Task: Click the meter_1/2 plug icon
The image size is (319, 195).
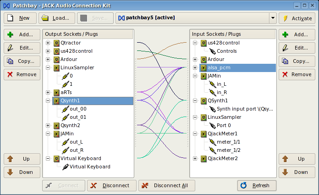Action: click(212, 150)
